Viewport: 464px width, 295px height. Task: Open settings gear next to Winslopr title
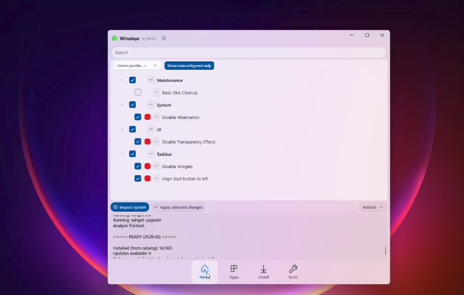(x=164, y=38)
